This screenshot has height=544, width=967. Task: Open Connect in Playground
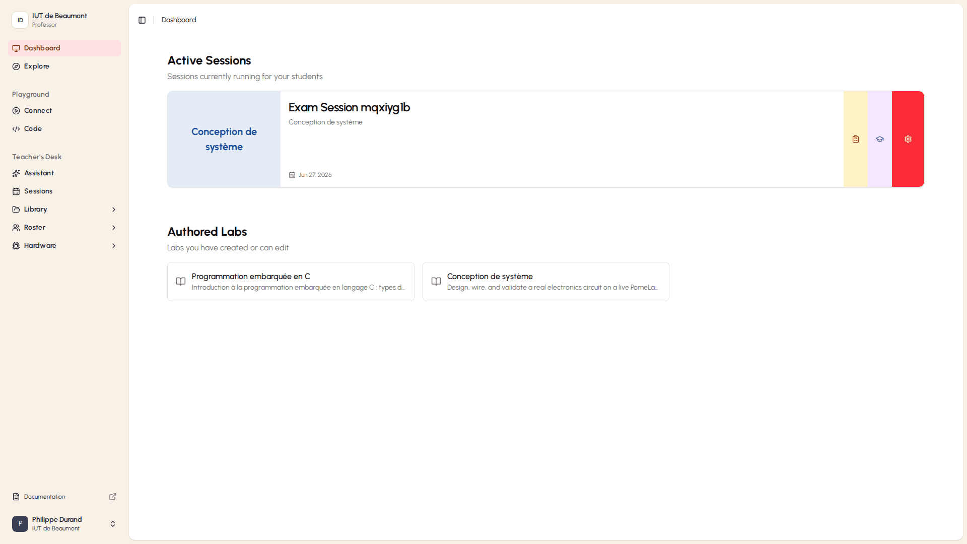(64, 111)
